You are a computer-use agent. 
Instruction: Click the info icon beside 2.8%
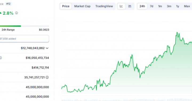click(17, 13)
